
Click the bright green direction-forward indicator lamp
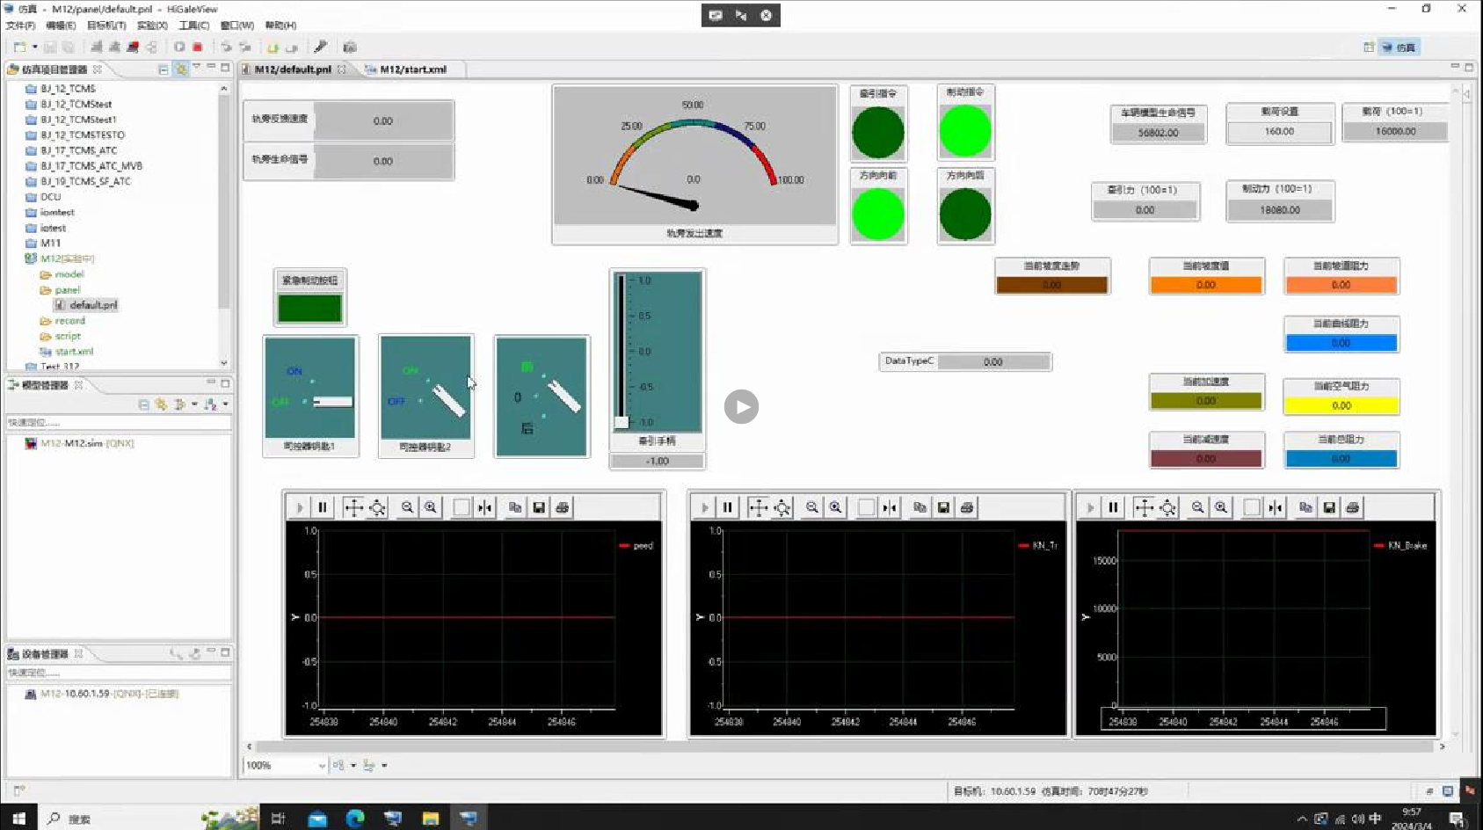[x=877, y=214]
